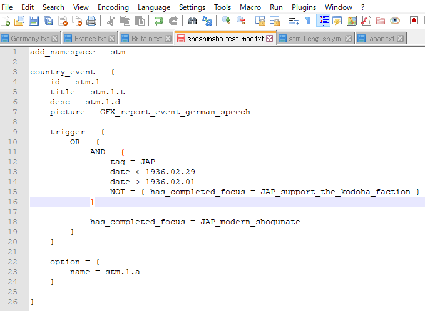Image resolution: width=425 pixels, height=311 pixels.
Task: Open a file using Open folder icon
Action: pos(19,21)
